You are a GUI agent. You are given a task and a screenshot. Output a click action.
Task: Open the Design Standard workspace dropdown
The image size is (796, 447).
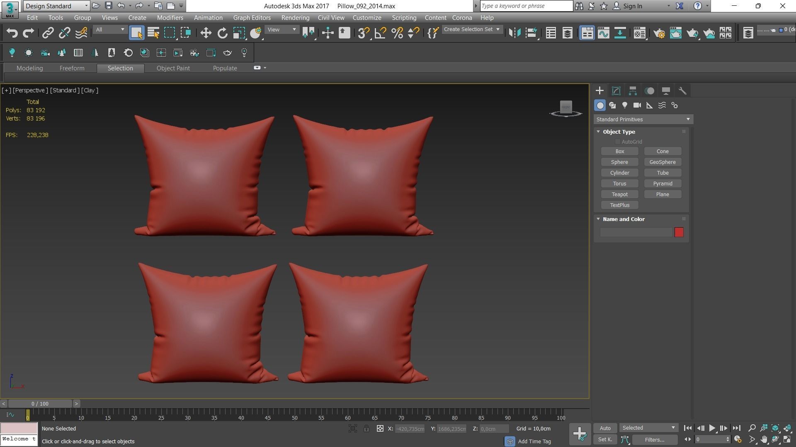pos(56,6)
